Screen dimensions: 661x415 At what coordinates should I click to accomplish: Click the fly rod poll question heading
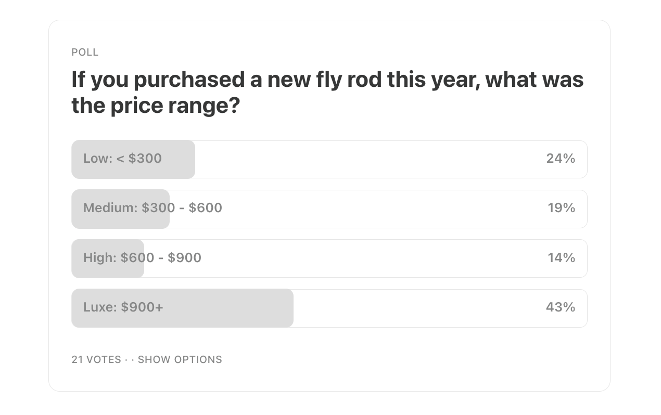coord(327,92)
